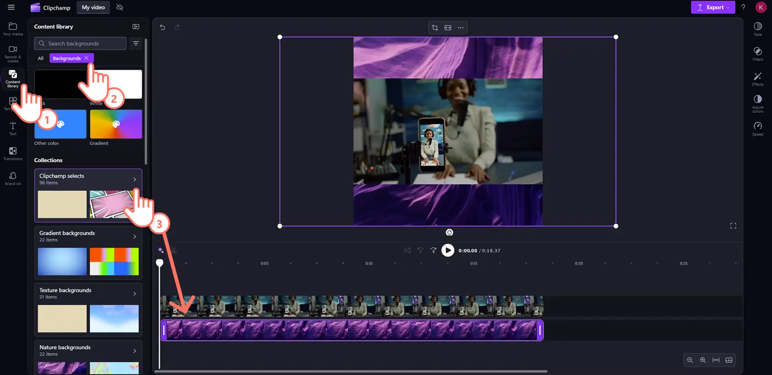Fit timeline to screen width
The image size is (772, 375).
716,360
